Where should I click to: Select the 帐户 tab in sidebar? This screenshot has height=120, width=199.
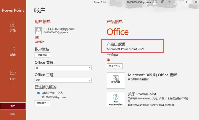click(13, 106)
